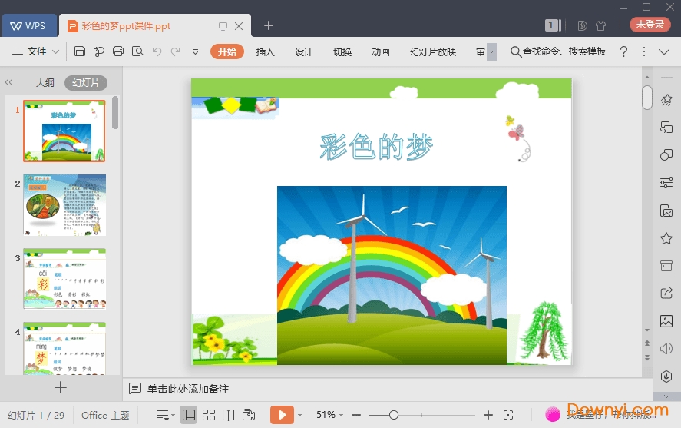
Task: Click the zoom slider handle
Action: (x=394, y=416)
